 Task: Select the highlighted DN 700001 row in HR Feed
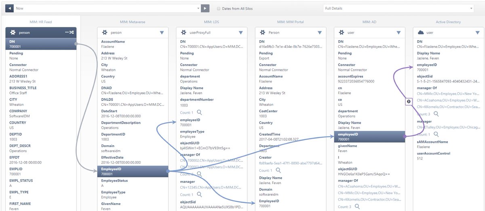point(41,44)
